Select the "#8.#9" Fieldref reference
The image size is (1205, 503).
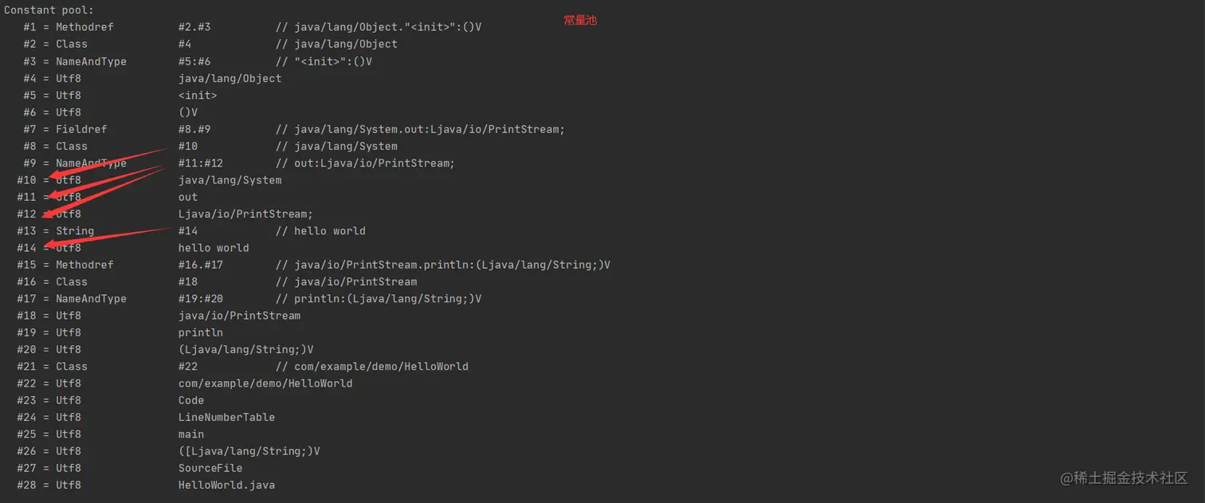click(x=194, y=129)
